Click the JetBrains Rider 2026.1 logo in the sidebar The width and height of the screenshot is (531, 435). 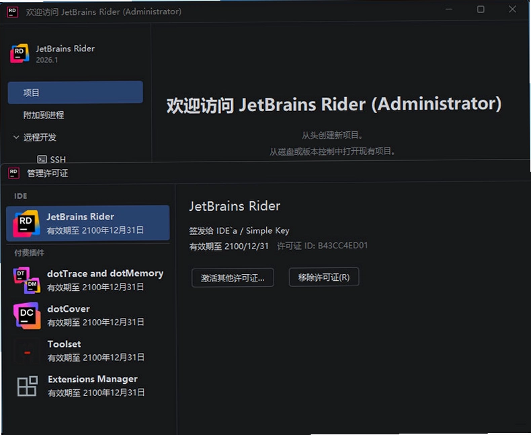19,53
